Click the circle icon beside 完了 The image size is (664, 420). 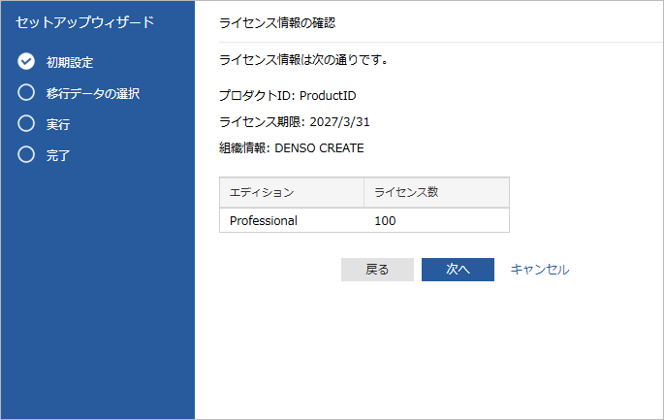(x=26, y=154)
